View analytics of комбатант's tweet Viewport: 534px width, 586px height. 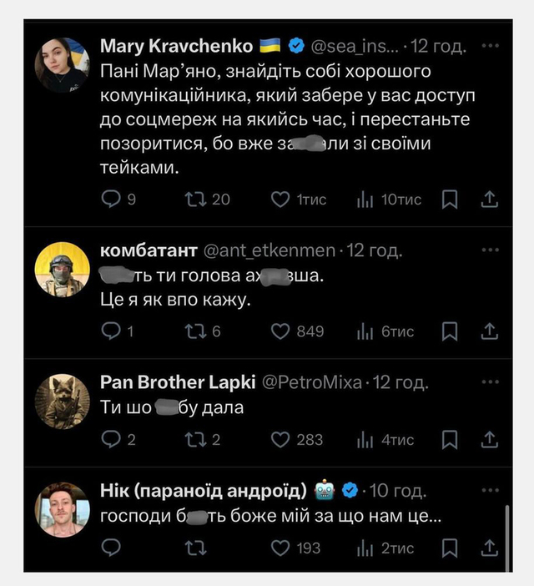[x=365, y=331]
